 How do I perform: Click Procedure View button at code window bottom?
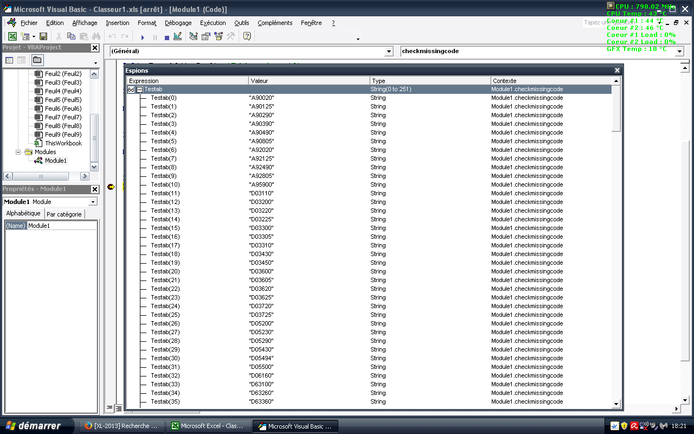pyautogui.click(x=110, y=408)
